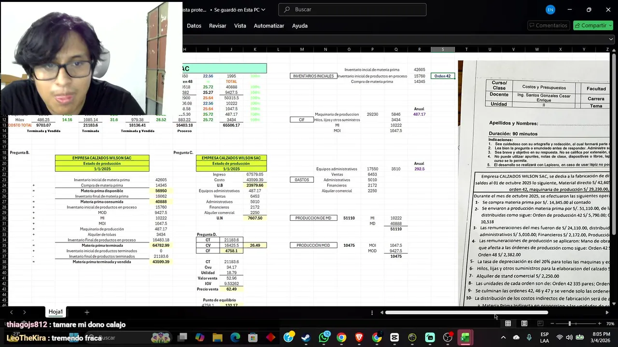The image size is (618, 347).
Task: Open the Revisar ribbon tab
Action: click(217, 26)
